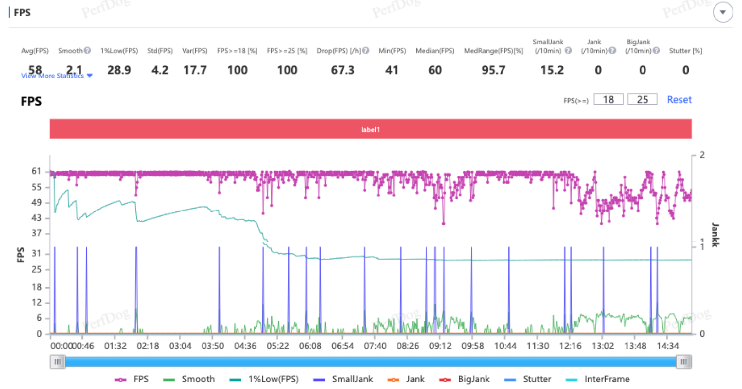The width and height of the screenshot is (742, 389).
Task: Click the help icon next to Smooth
Action: pos(87,51)
